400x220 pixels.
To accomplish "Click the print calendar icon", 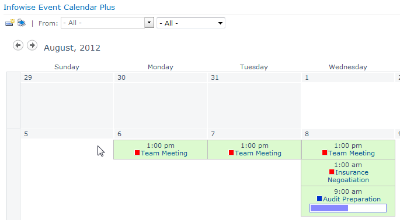I will pyautogui.click(x=22, y=23).
